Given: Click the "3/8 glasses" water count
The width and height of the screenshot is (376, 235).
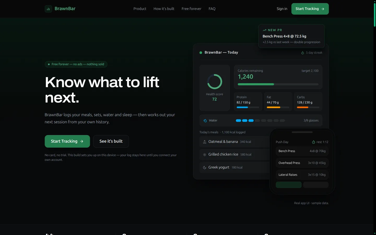Looking at the screenshot, I should pyautogui.click(x=311, y=121).
